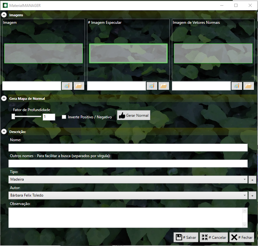Open the Tipo dropdown showing Madeira
The width and height of the screenshot is (258, 246).
coord(128,180)
